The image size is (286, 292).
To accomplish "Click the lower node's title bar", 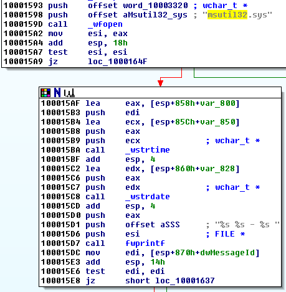I will point(160,93).
